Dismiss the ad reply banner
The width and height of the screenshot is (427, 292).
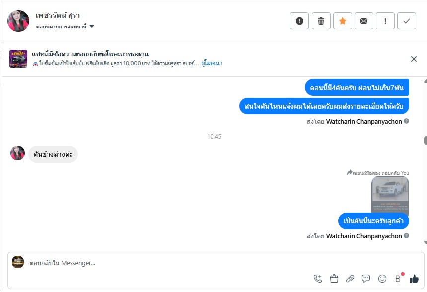click(x=414, y=59)
